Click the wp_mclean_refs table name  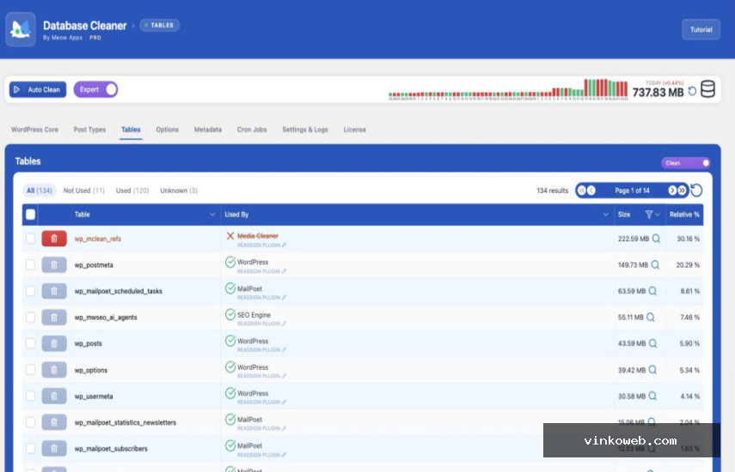(x=97, y=239)
